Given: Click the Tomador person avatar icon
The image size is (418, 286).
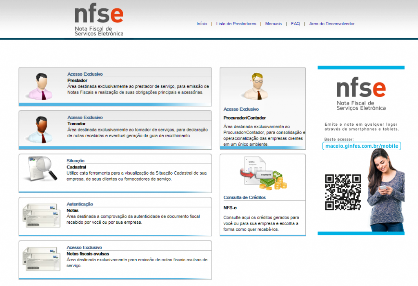Looking at the screenshot, I should click(40, 130).
